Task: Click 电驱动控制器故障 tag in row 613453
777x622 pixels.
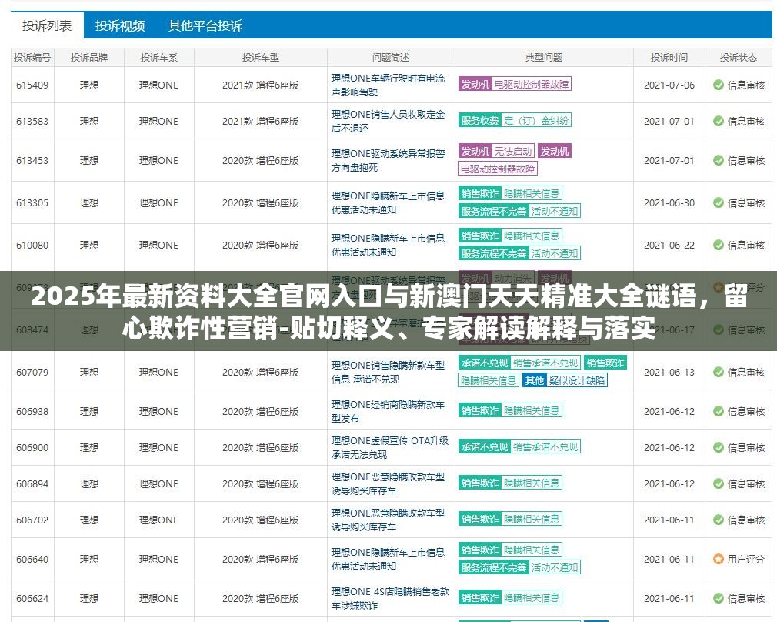Action: (x=498, y=169)
